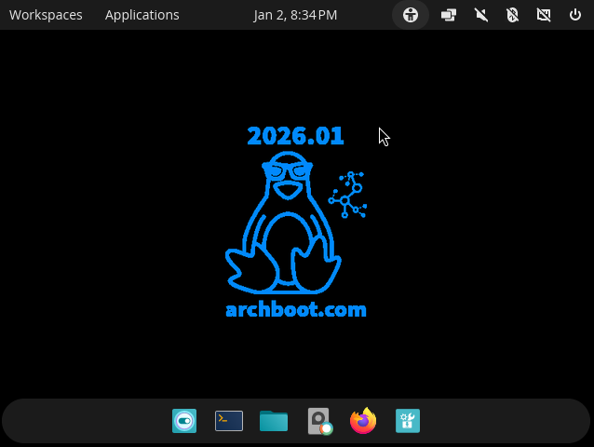Open Terminal from the dock
This screenshot has height=447, width=594.
pos(229,422)
